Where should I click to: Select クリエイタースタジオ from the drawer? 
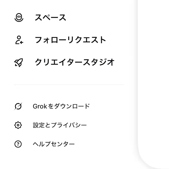[x=75, y=62]
